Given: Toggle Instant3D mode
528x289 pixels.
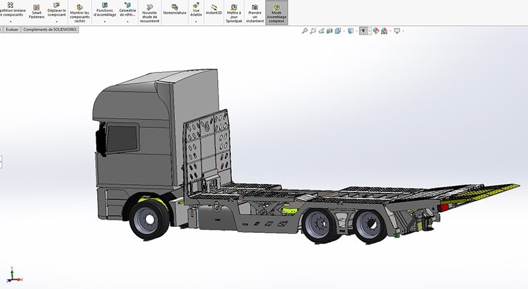Looking at the screenshot, I should tap(213, 9).
